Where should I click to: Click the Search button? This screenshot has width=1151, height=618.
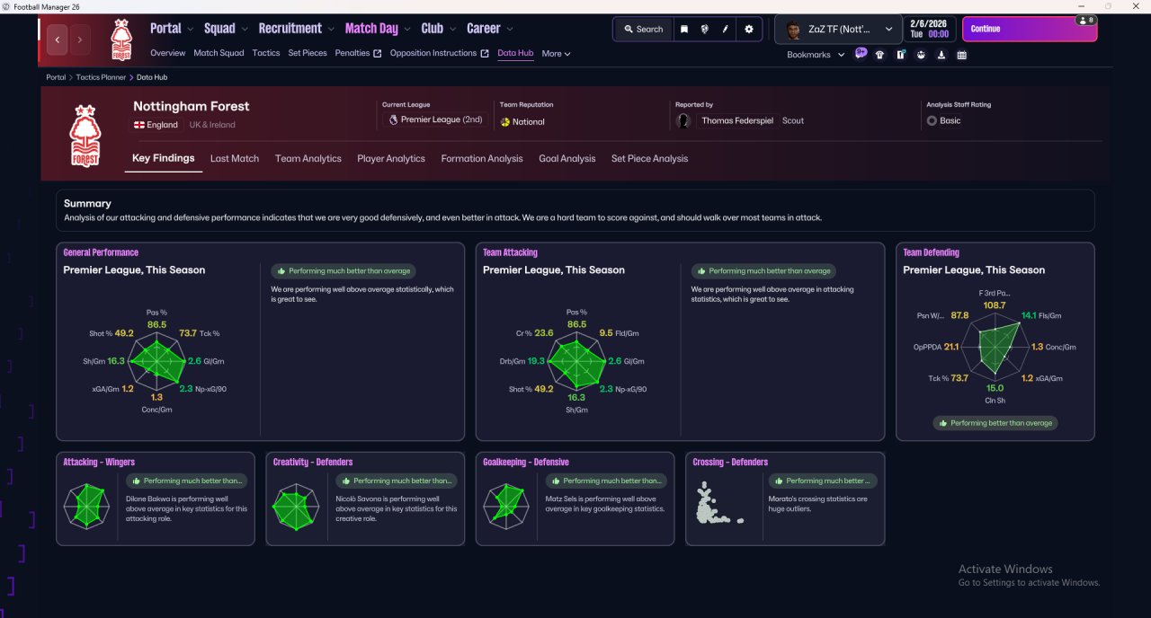tap(642, 29)
